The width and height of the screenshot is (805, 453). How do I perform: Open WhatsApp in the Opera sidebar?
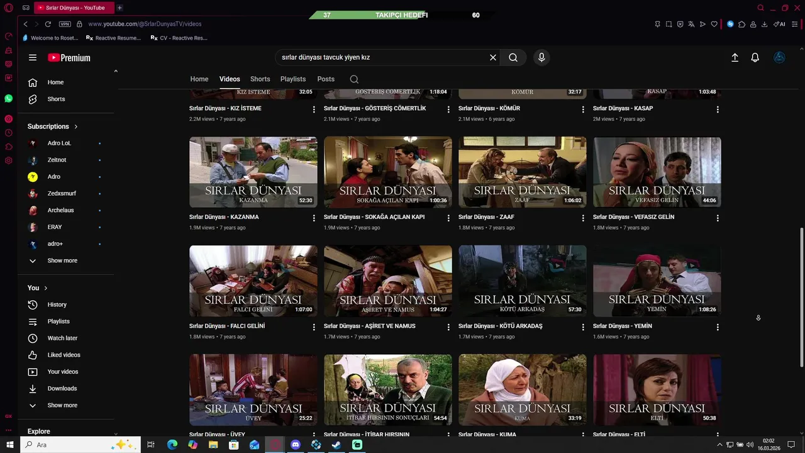[8, 99]
